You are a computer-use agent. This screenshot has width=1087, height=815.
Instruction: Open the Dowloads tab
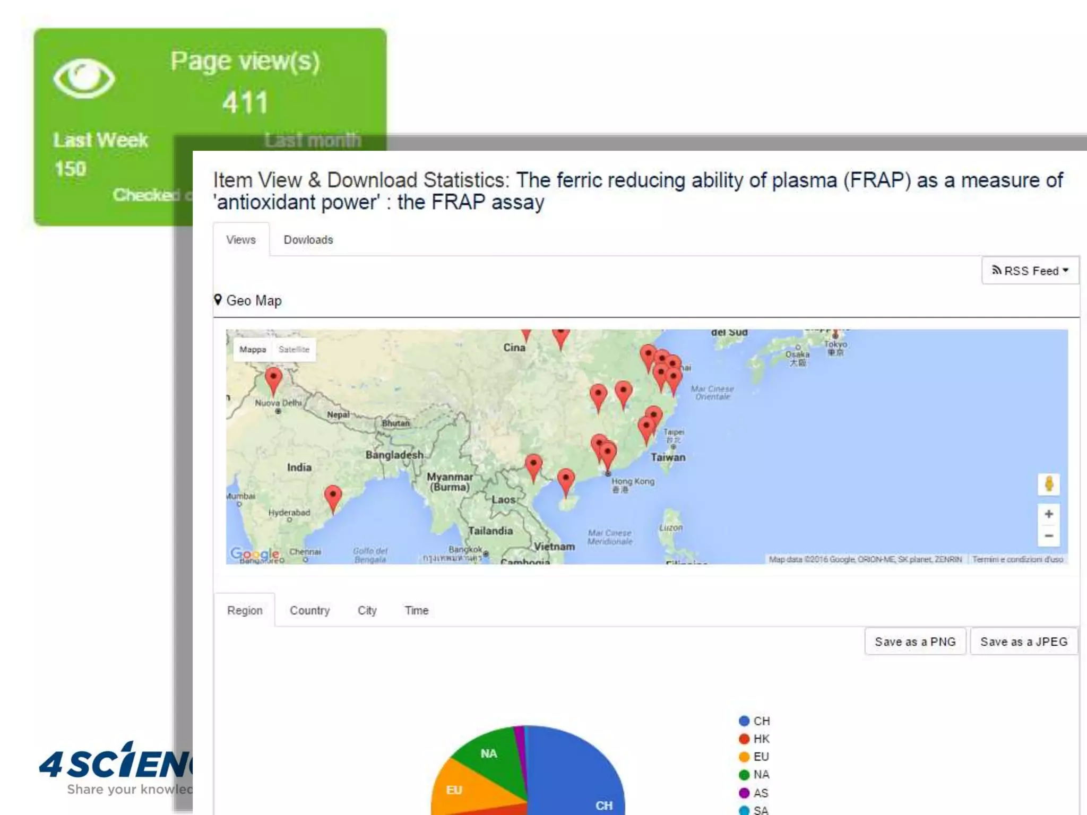(x=308, y=240)
